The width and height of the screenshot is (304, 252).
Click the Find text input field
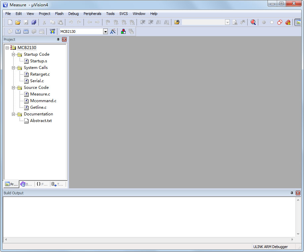203,22
